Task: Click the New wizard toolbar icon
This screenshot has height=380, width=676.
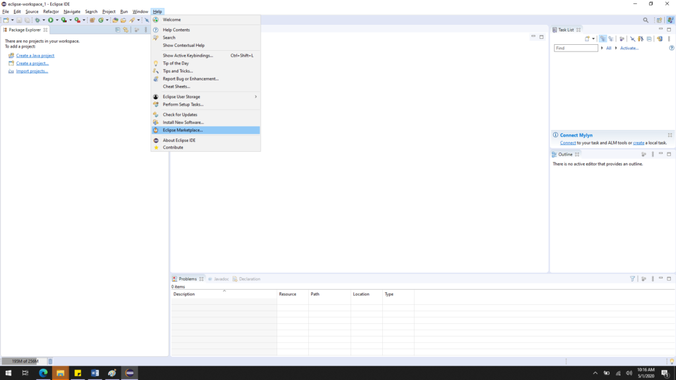Action: (6, 20)
